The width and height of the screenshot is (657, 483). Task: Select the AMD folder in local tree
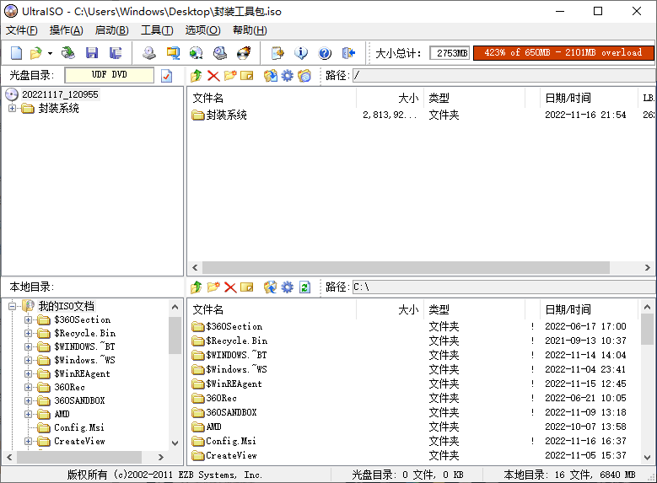click(62, 414)
